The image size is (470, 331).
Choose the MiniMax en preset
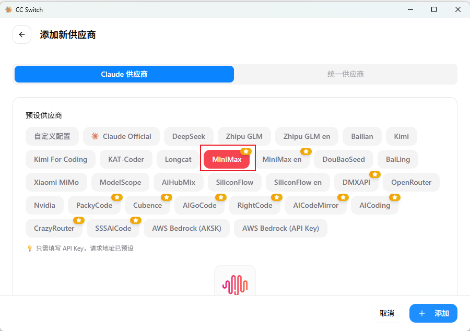tap(282, 159)
